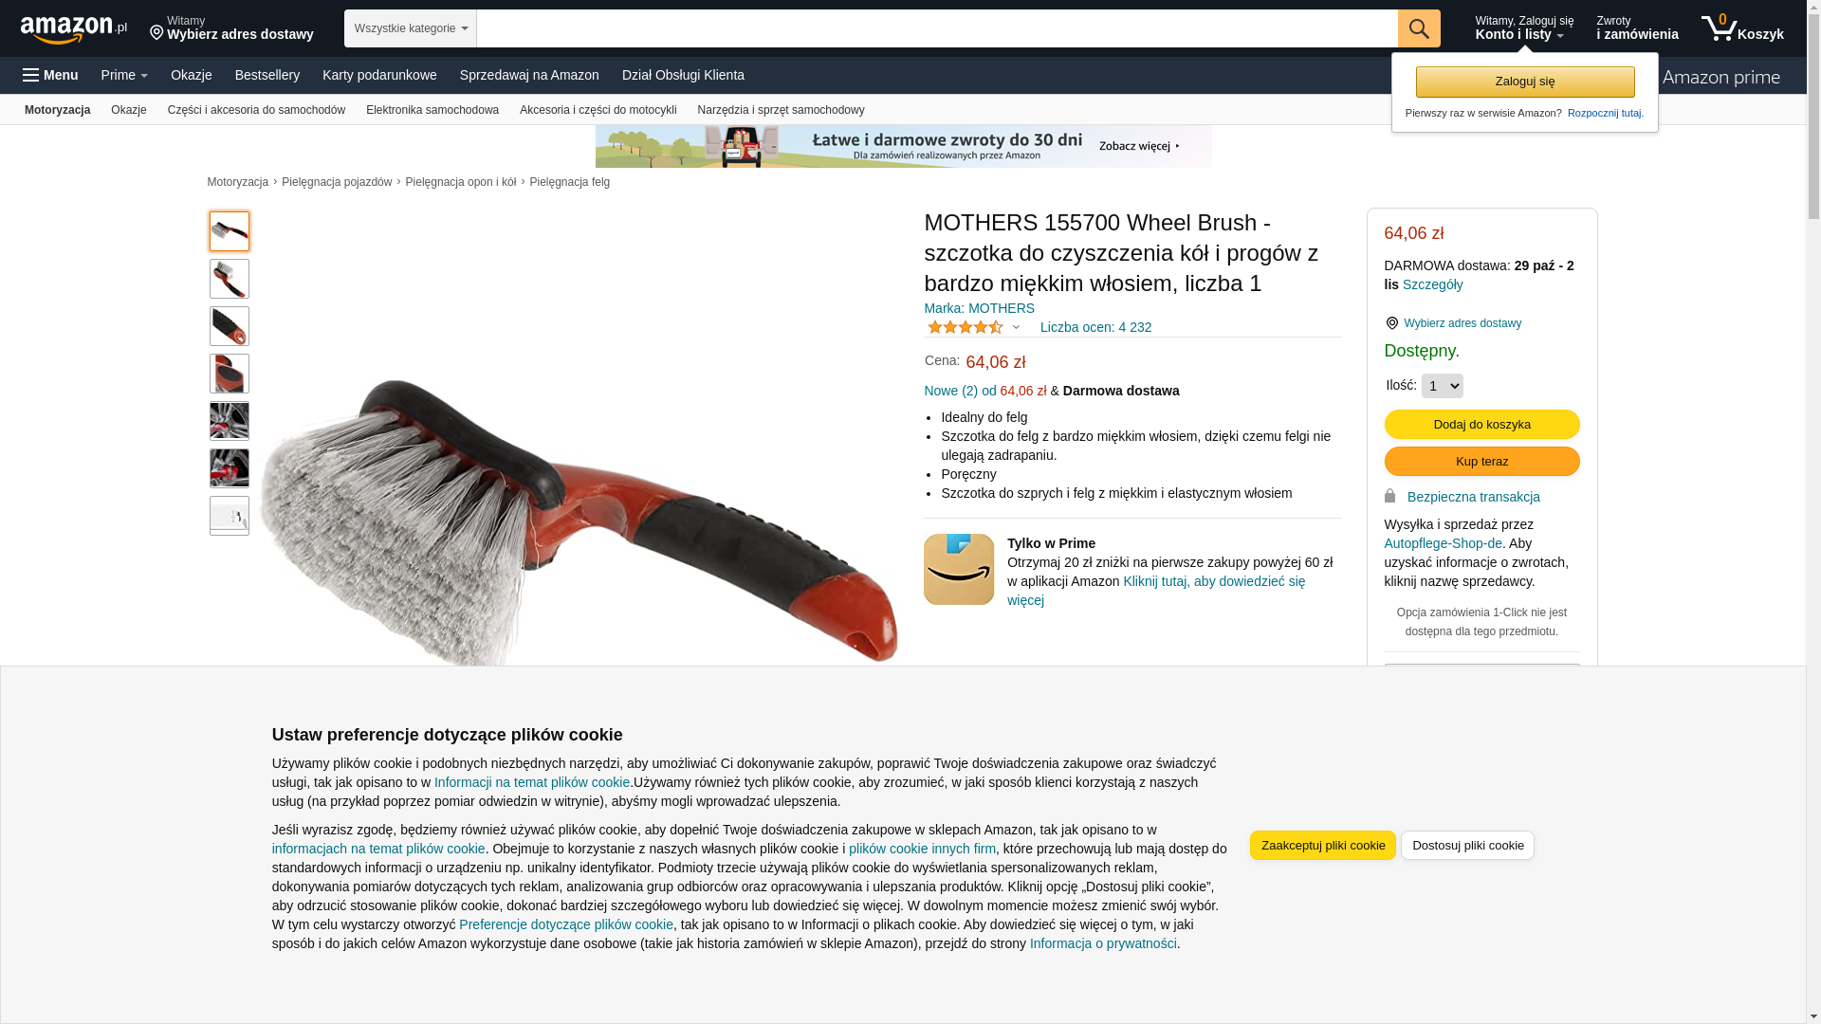
Task: Select the wheel close-up thumbnail
Action: (x=230, y=421)
